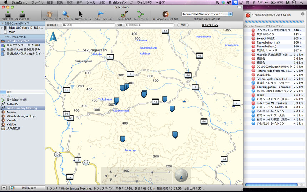Screen dimensions: 307x192
Task: Click the map pan down arrow
Action: pos(111,180)
